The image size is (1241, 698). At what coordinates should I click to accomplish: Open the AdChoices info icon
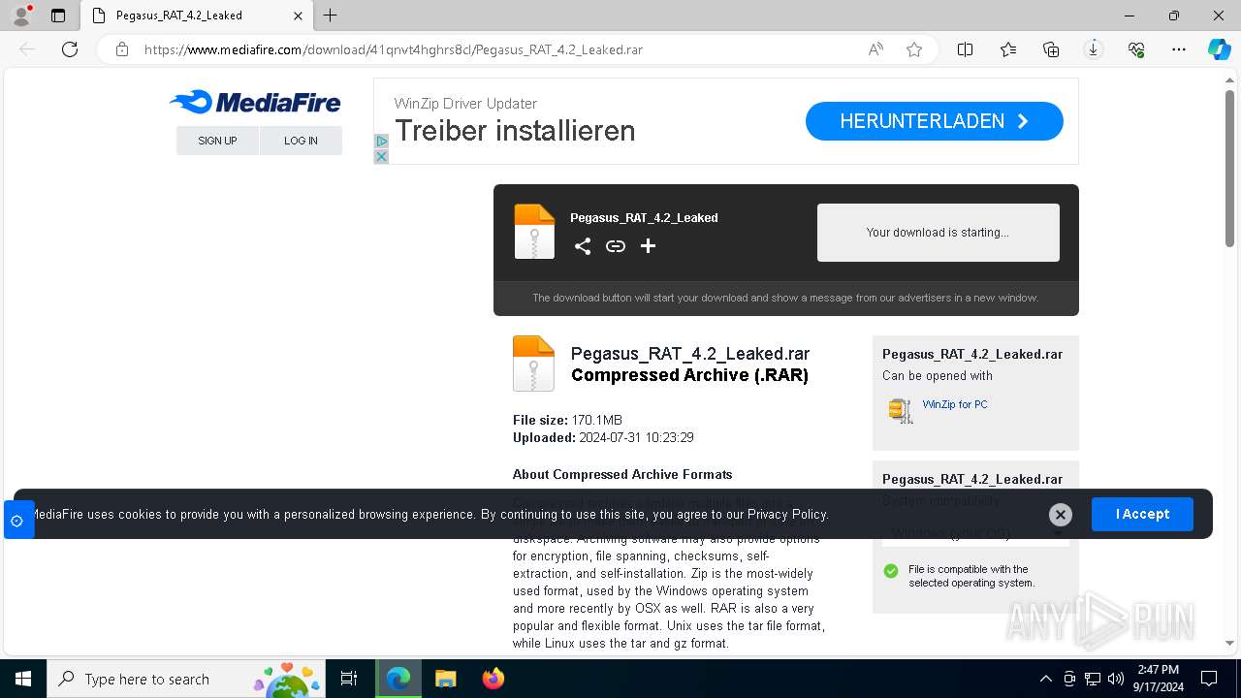(381, 142)
